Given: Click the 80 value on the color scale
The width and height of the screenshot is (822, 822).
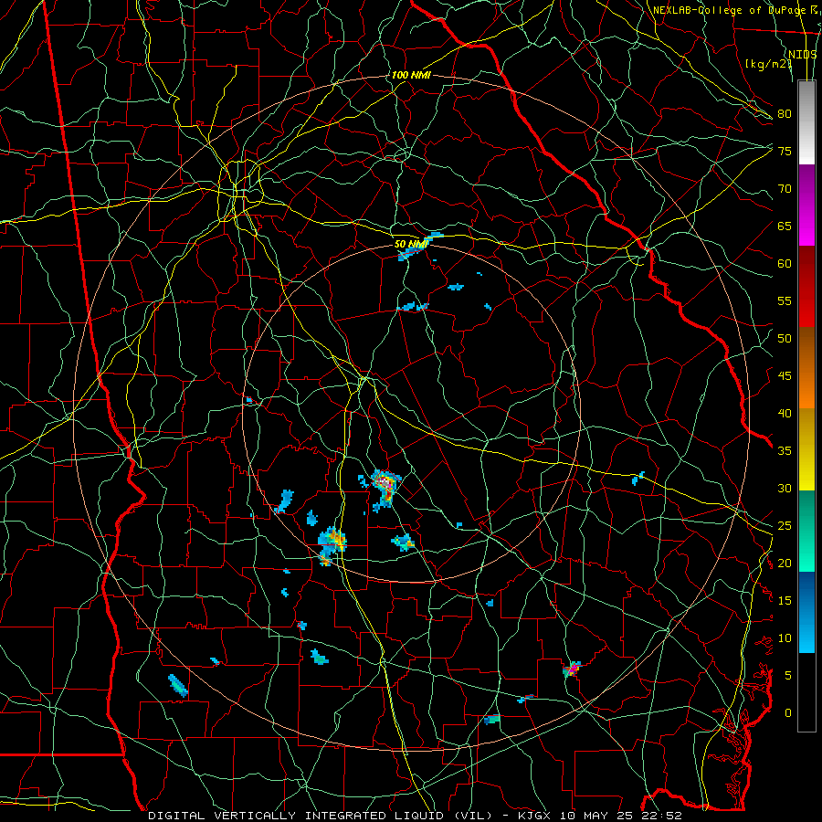Looking at the screenshot, I should pos(785,114).
